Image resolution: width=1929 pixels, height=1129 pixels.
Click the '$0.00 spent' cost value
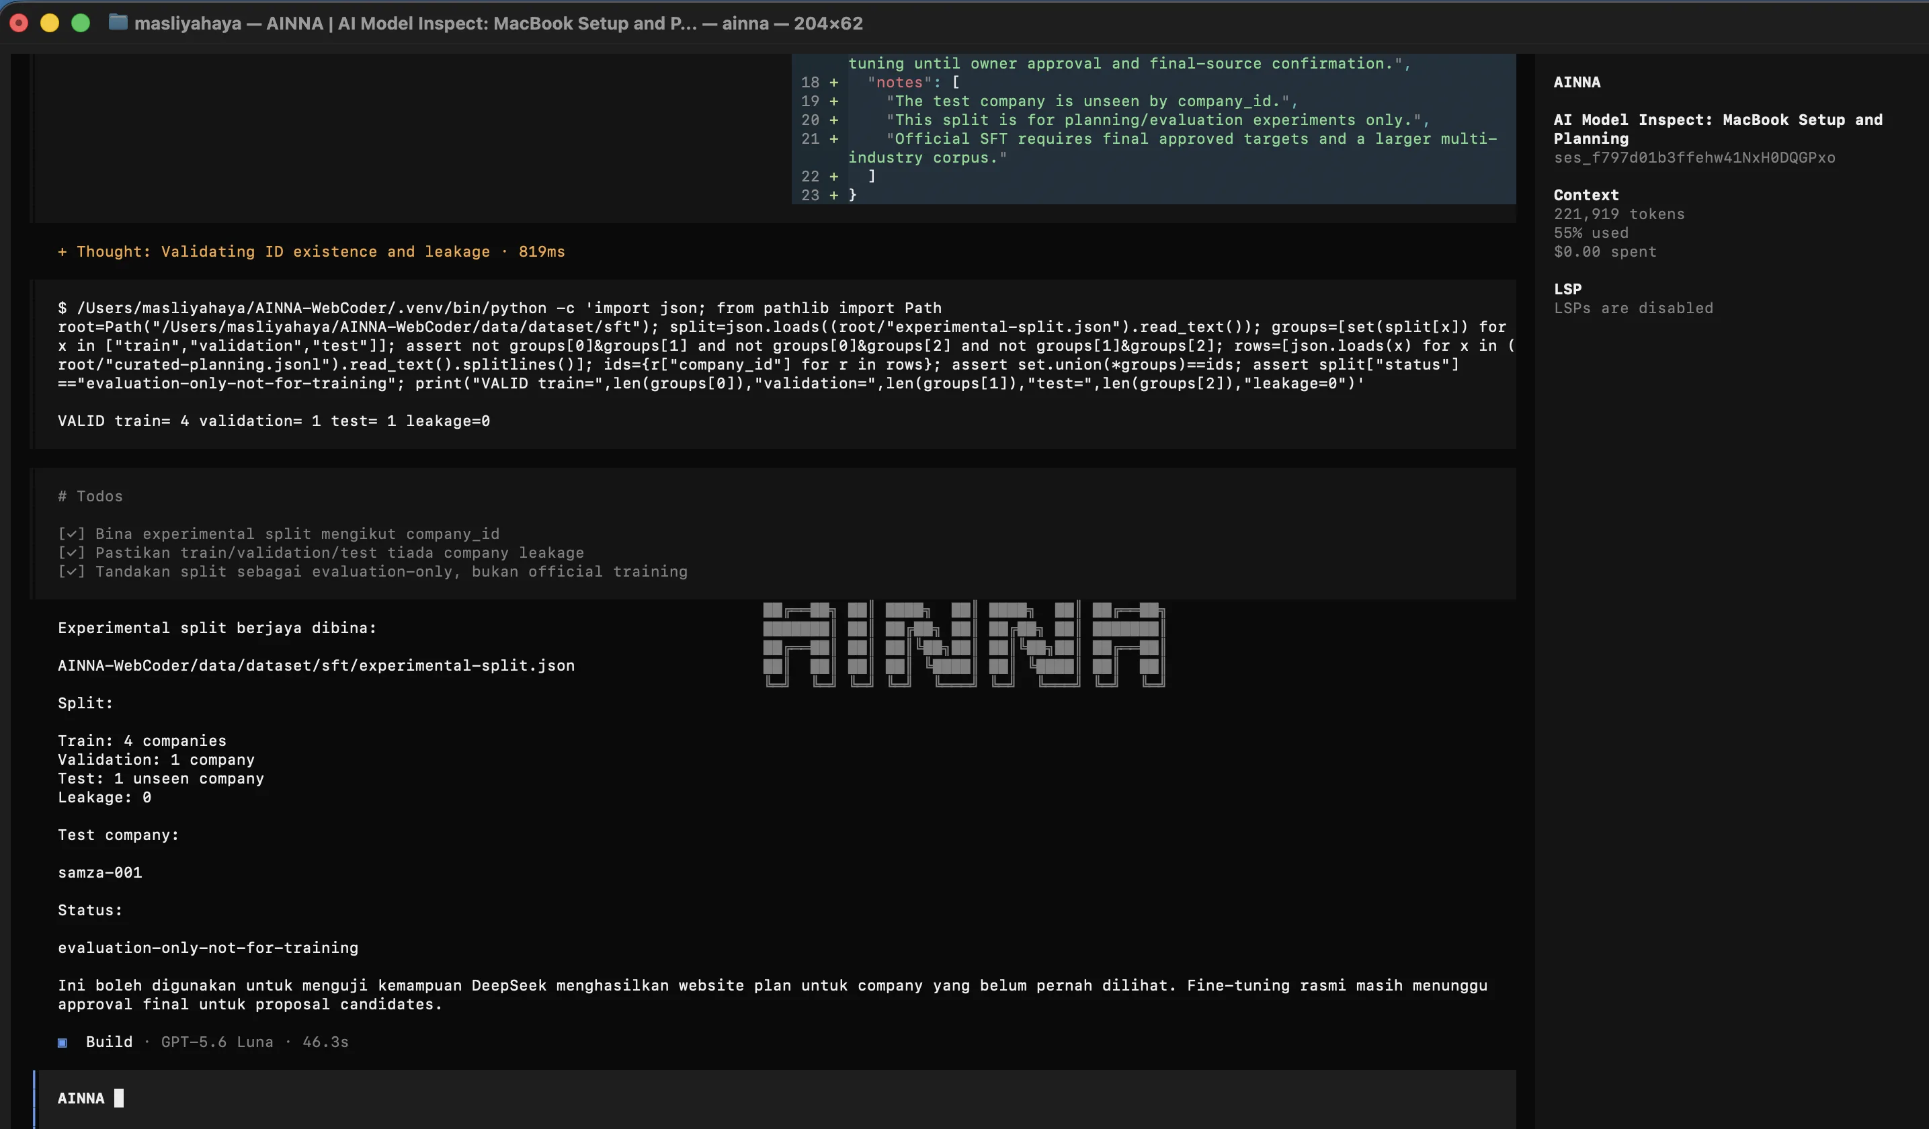click(1605, 252)
